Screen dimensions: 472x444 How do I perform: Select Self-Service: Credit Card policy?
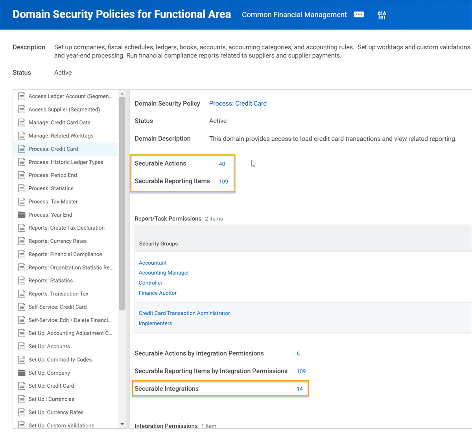coord(57,307)
